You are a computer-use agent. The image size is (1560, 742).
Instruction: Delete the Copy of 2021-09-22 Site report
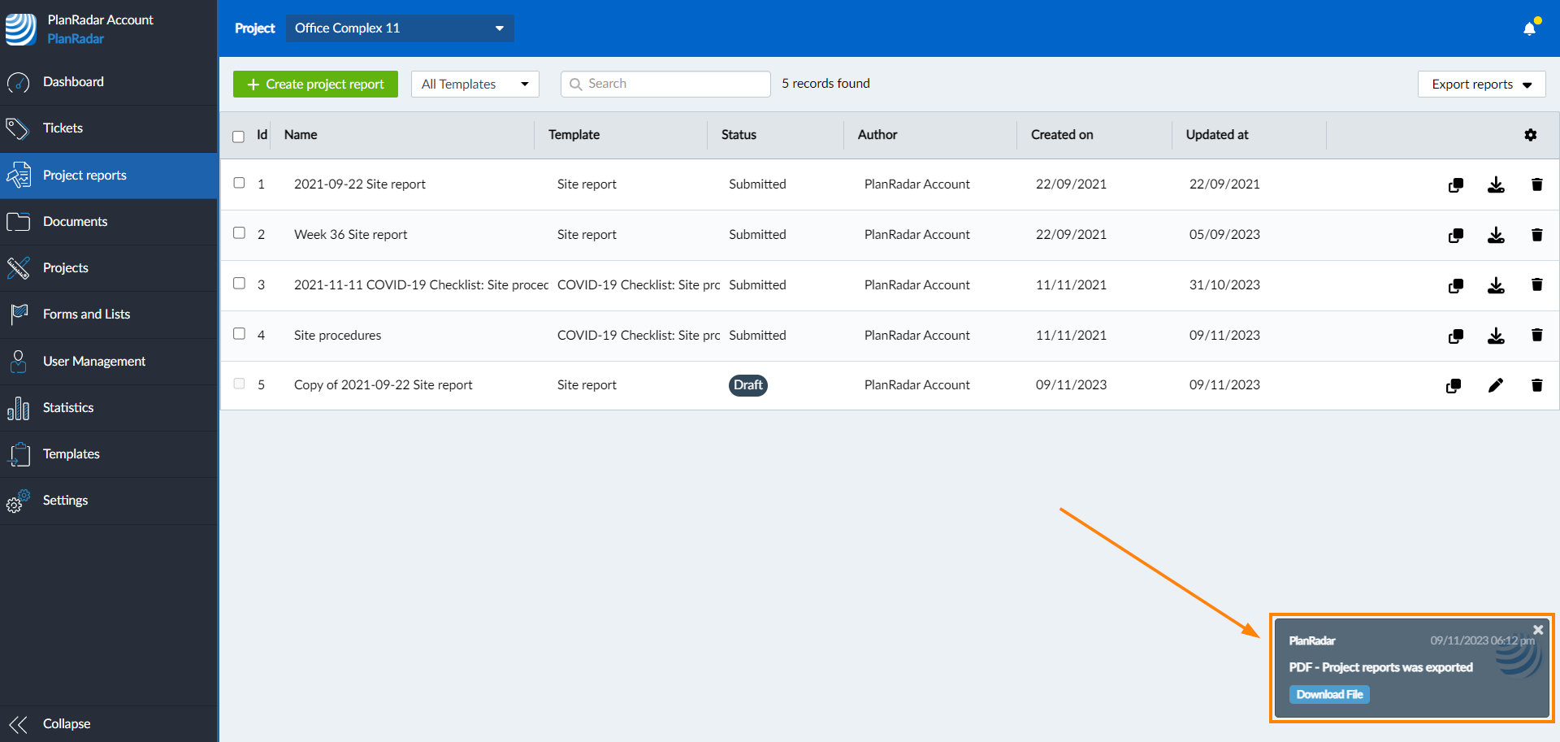pos(1536,385)
